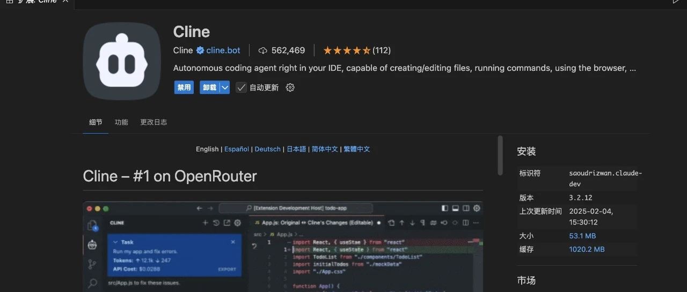Click the English language label in the README
687x292 pixels.
click(207, 149)
